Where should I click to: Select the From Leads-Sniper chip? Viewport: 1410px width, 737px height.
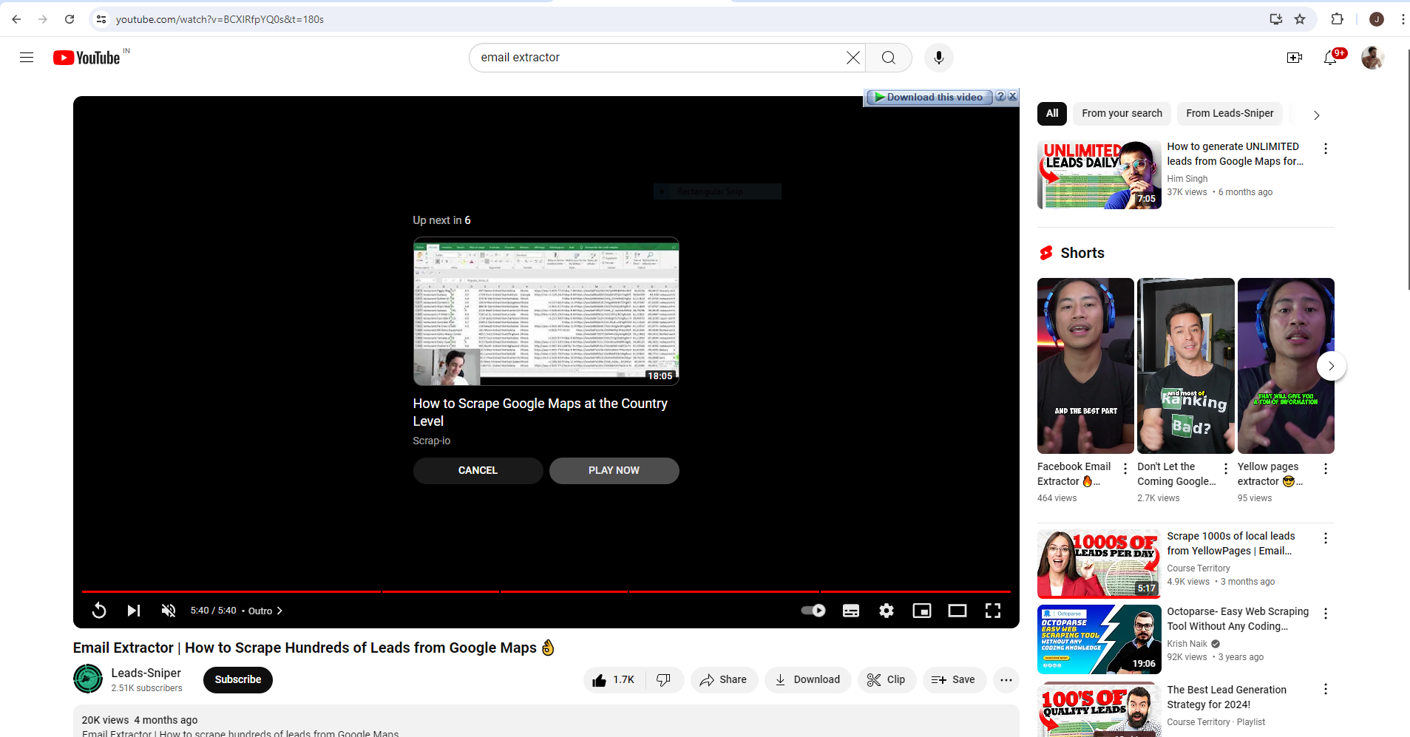1230,113
